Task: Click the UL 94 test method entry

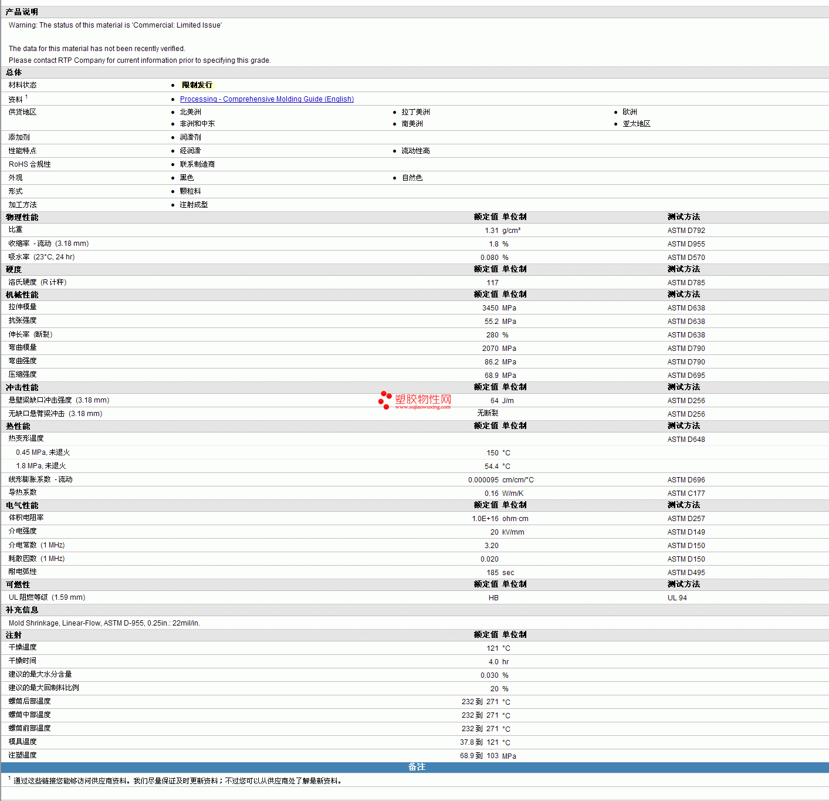Action: pos(677,598)
